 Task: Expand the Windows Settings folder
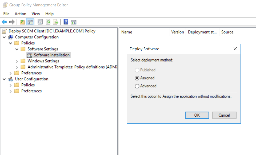pos(17,61)
